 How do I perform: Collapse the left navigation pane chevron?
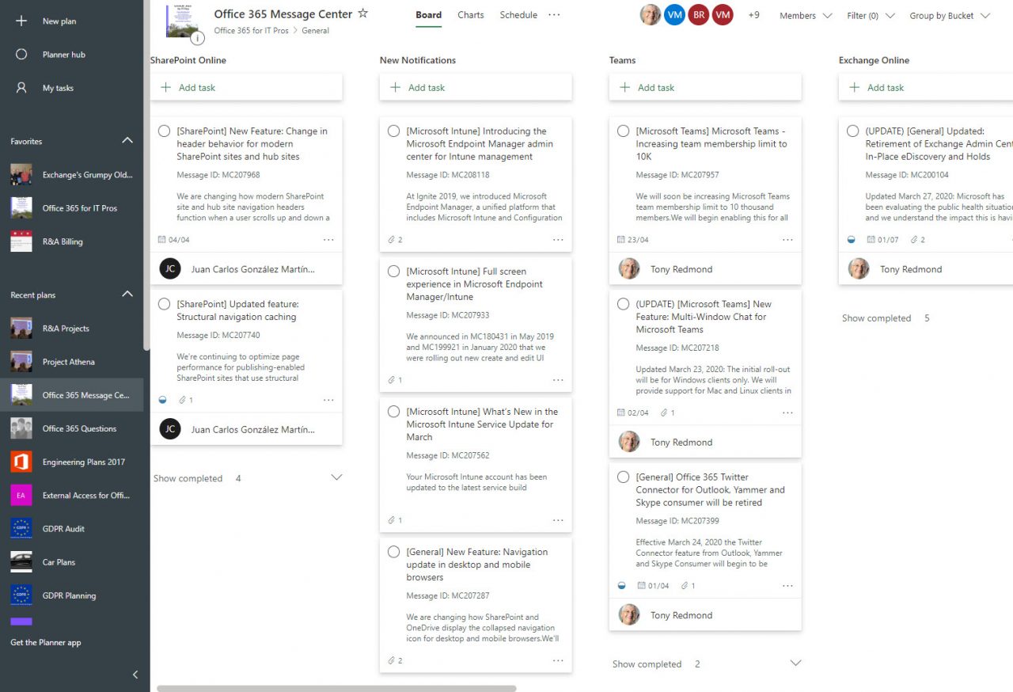135,675
